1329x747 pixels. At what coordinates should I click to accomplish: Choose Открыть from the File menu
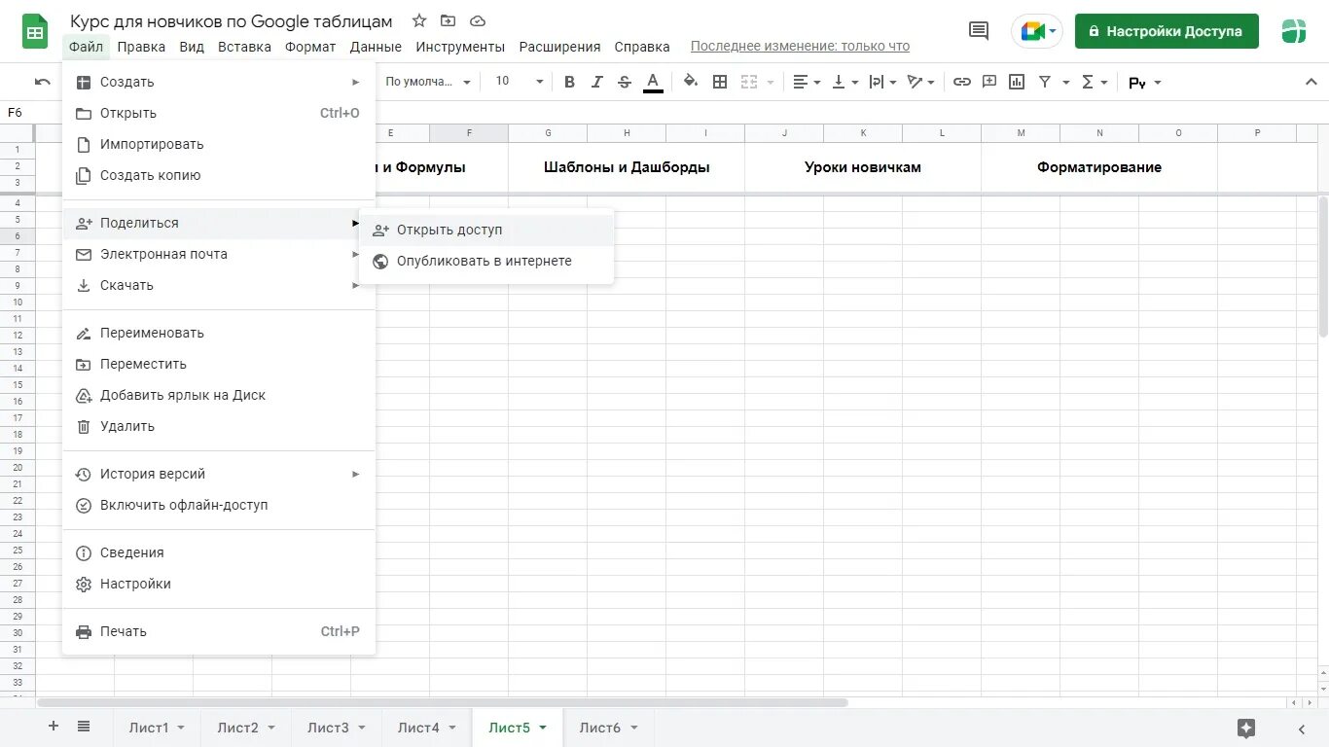[x=219, y=113]
